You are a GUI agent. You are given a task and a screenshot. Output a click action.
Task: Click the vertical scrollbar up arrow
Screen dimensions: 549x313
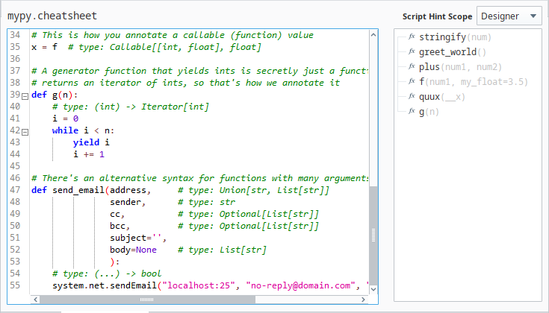373,34
